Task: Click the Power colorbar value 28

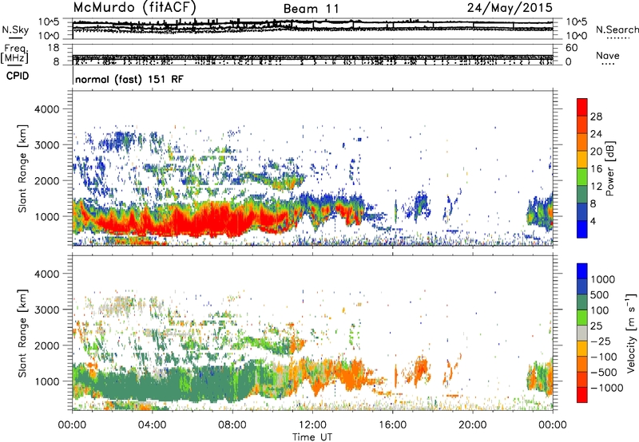Action: 596,116
